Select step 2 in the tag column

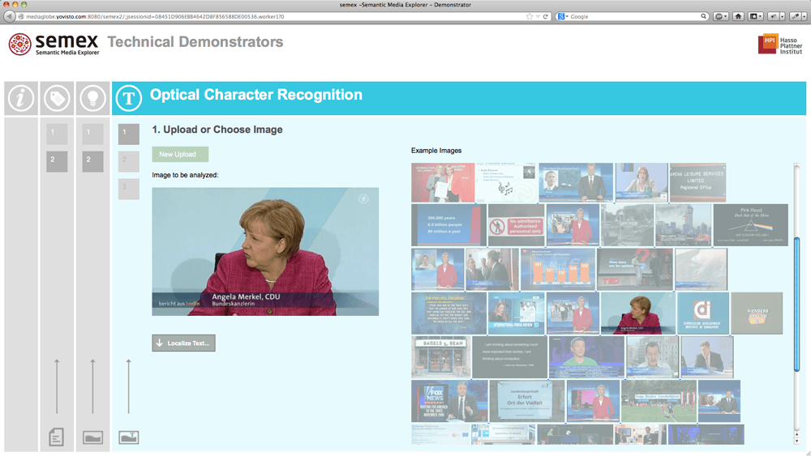57,160
